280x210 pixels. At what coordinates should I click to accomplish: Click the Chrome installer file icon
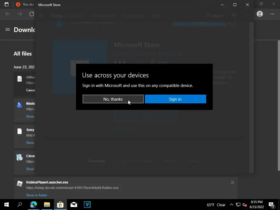click(19, 157)
